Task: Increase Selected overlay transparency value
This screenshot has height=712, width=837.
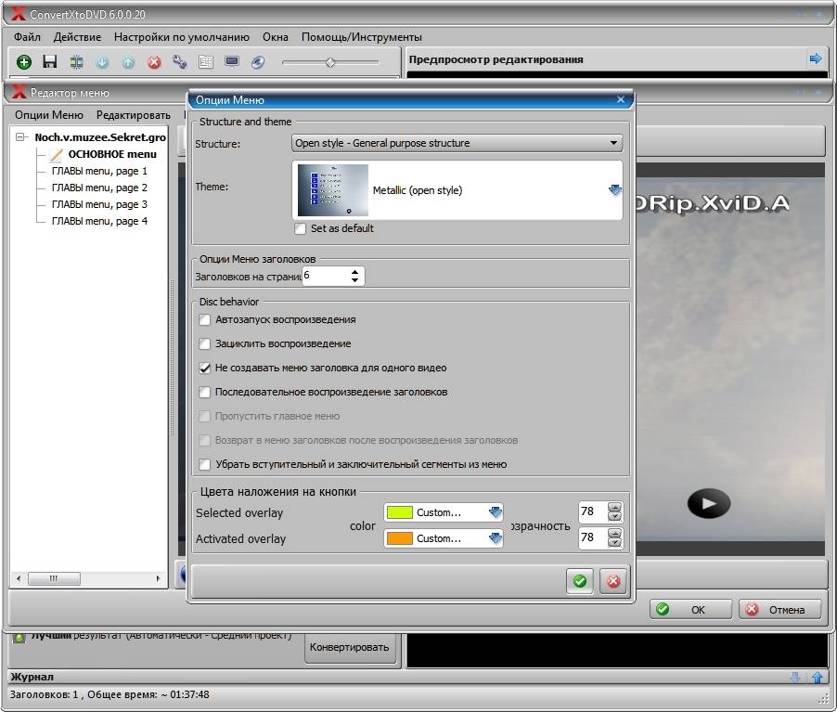Action: coord(614,508)
